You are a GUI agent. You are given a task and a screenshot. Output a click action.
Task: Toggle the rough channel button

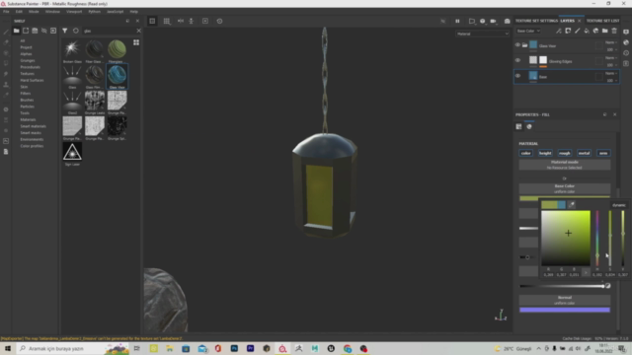[x=565, y=153]
